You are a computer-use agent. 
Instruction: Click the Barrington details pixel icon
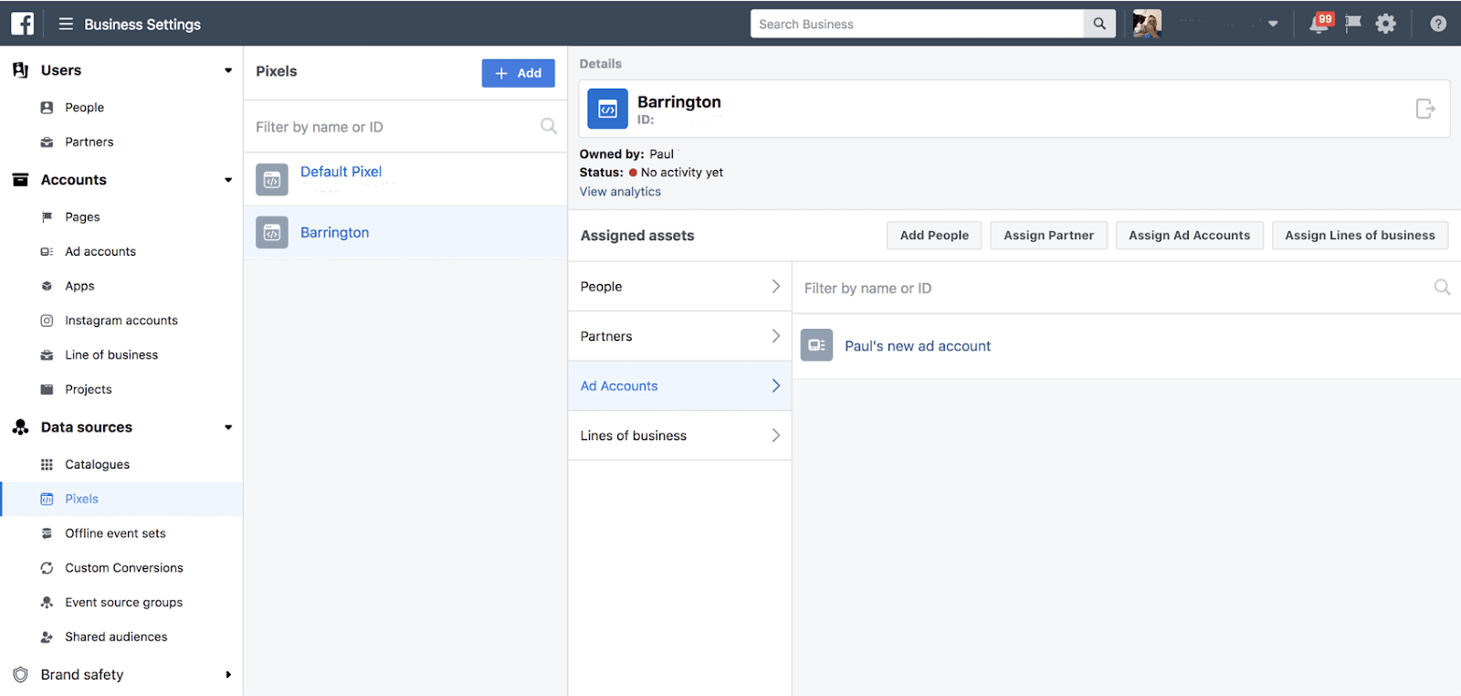(x=607, y=109)
